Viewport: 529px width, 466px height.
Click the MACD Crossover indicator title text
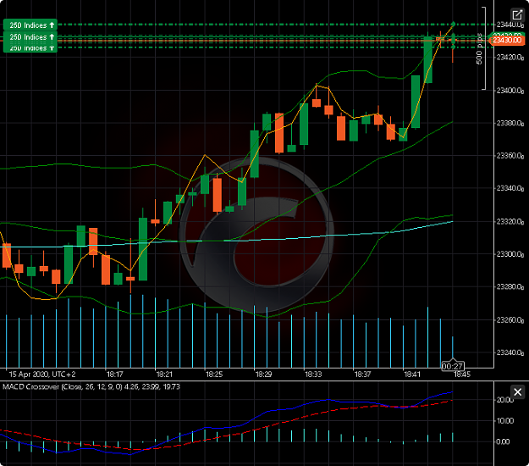pyautogui.click(x=91, y=386)
